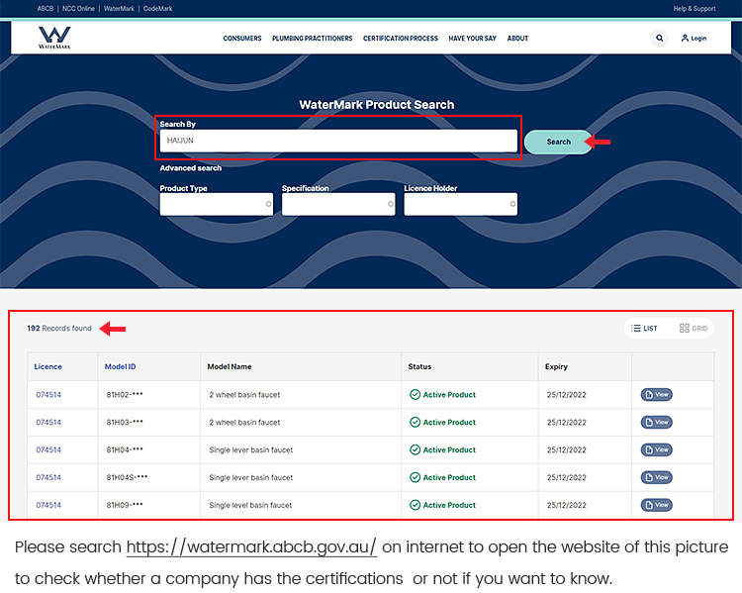Open the magnifier search icon in header

coord(660,39)
